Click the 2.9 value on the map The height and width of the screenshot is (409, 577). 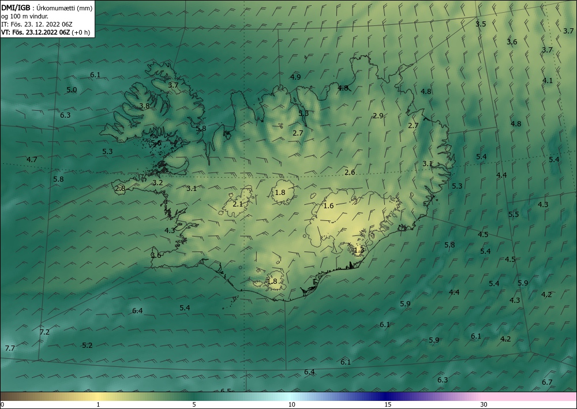coord(378,115)
